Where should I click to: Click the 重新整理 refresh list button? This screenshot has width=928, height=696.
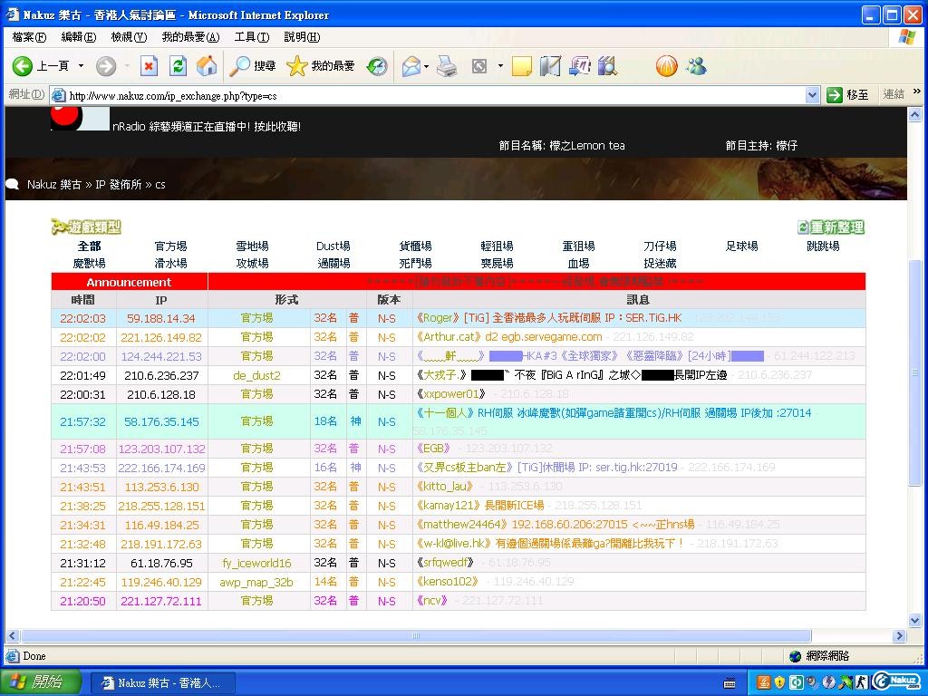[831, 227]
